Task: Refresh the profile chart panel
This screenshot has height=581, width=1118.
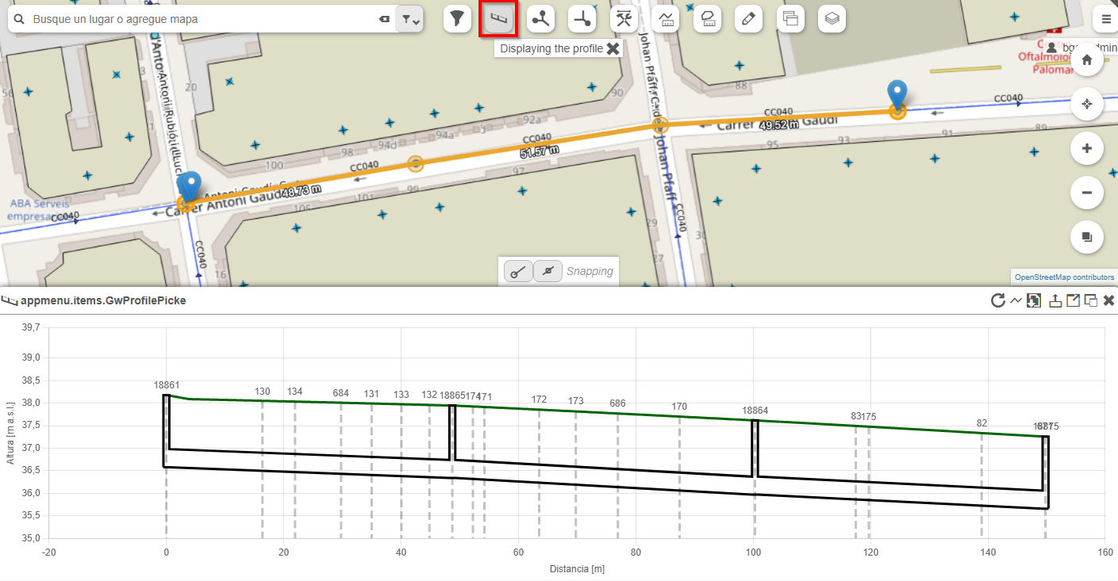Action: pyautogui.click(x=998, y=300)
